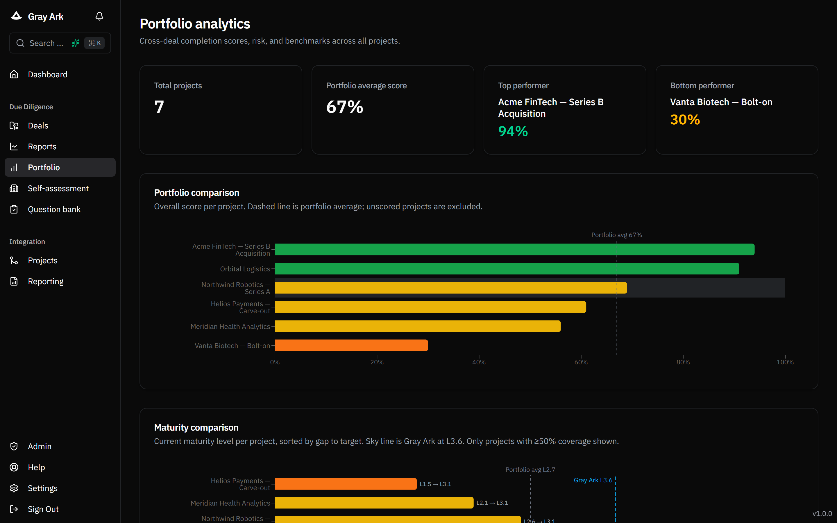Open Question bank section
837x523 pixels.
(x=60, y=209)
